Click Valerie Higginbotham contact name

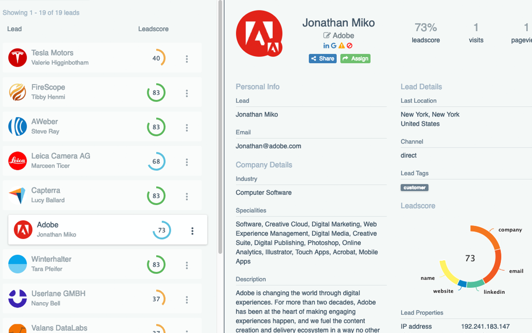(60, 63)
